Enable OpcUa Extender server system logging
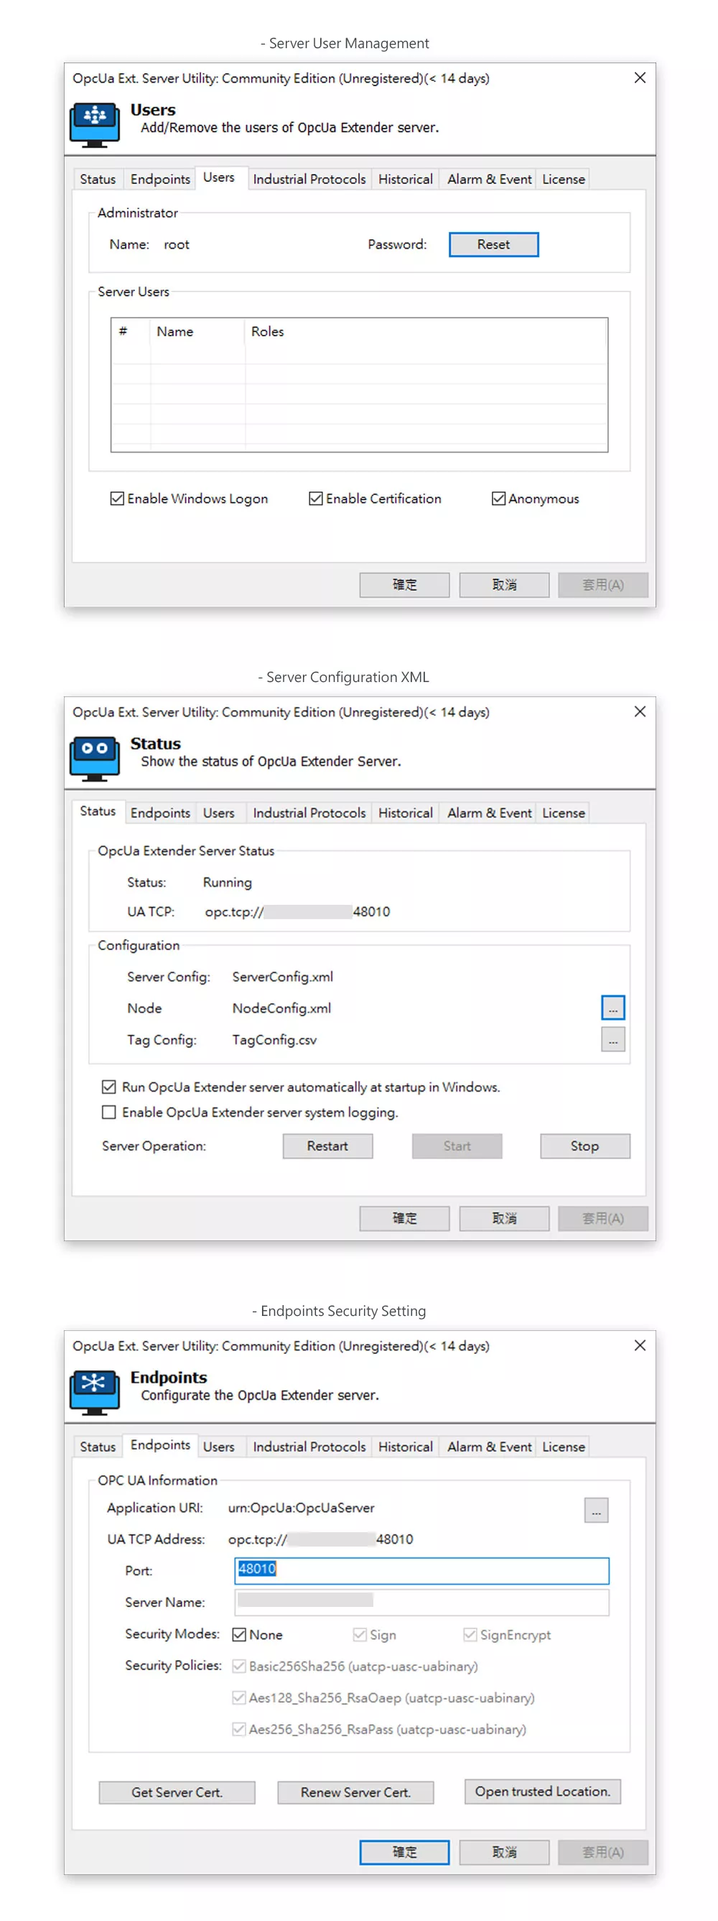The image size is (718, 1921). 109,1112
